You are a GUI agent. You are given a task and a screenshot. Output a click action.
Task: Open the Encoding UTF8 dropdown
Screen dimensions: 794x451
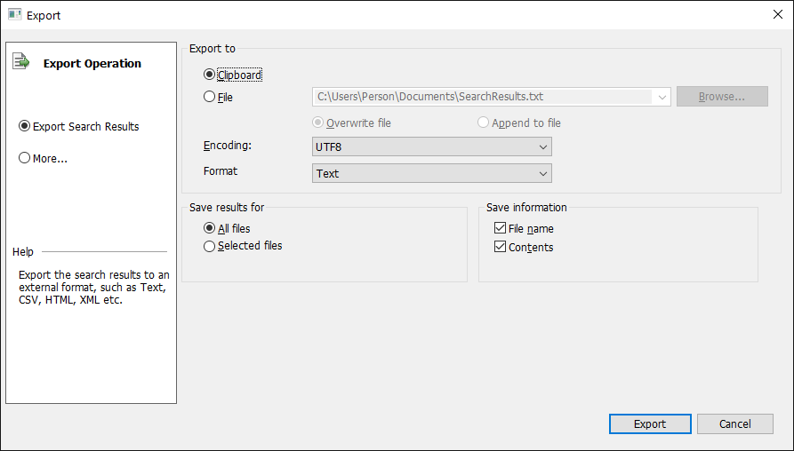point(432,146)
